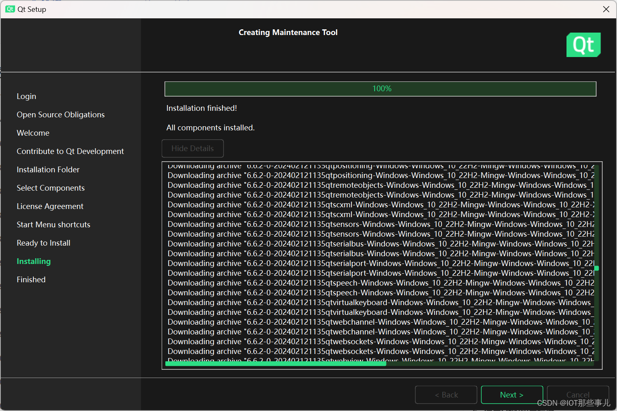Screen dimensions: 617x411
Task: Click second qtspeech download log line
Action: (x=381, y=292)
